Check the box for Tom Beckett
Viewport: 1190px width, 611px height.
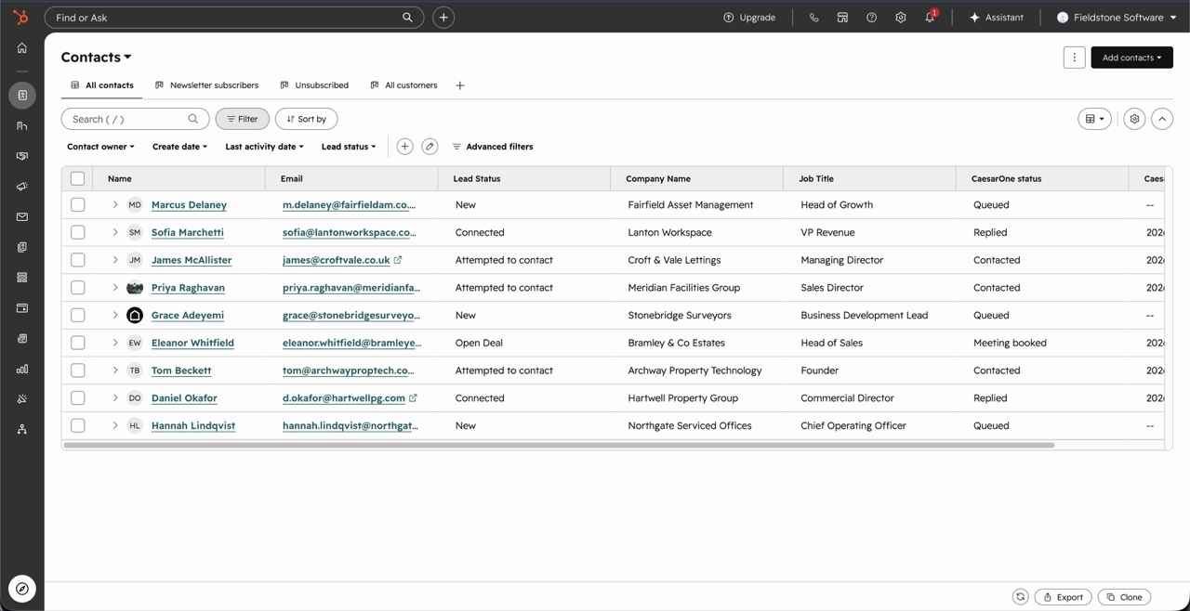(78, 370)
